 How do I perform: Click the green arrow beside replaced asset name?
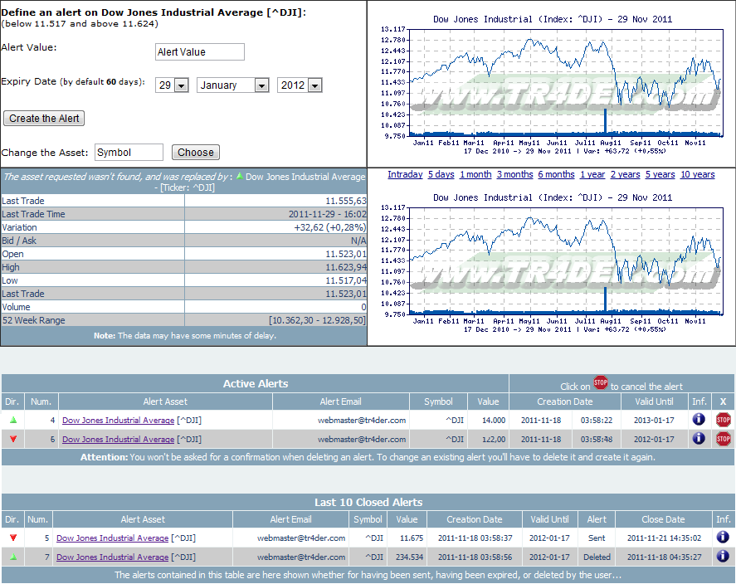240,177
